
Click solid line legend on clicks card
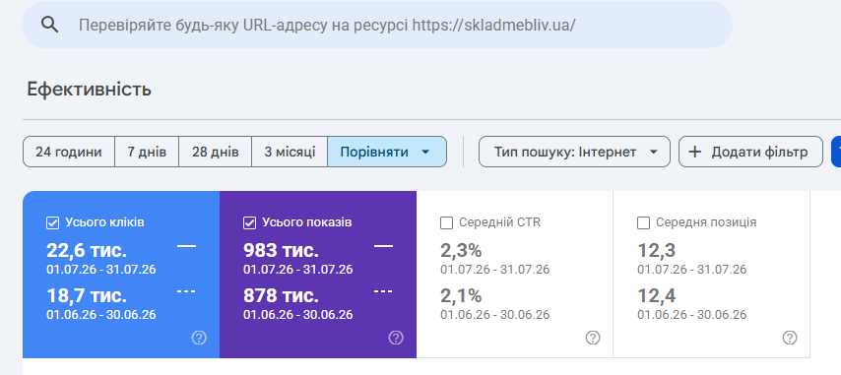coord(187,246)
